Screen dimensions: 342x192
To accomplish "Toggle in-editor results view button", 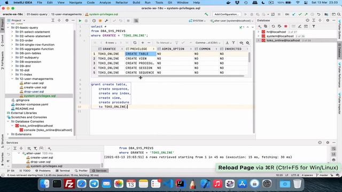I will (136, 21).
